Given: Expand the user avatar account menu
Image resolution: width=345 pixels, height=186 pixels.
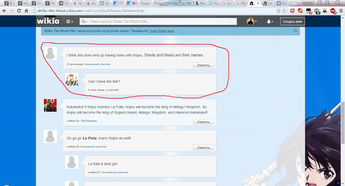Looking at the screenshot, I should pyautogui.click(x=252, y=22).
